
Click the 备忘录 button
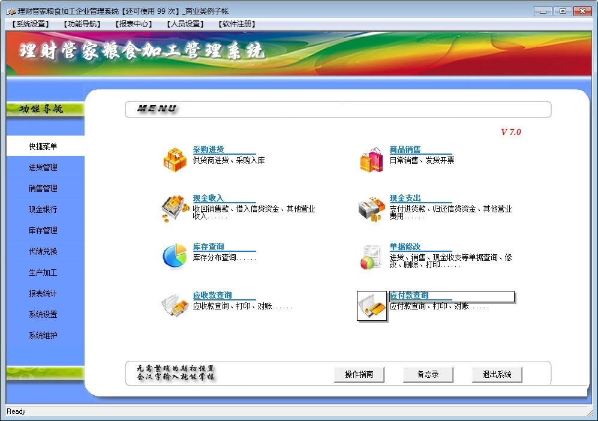pyautogui.click(x=428, y=374)
